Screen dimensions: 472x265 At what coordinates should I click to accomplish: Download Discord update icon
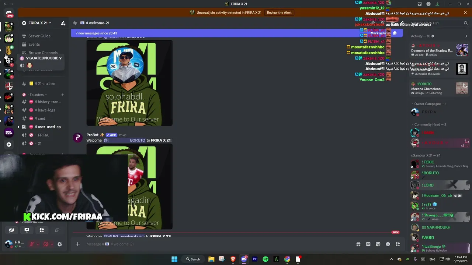tap(437, 4)
